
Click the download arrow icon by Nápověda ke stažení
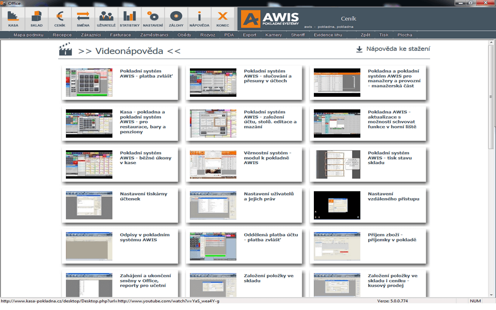pyautogui.click(x=359, y=49)
